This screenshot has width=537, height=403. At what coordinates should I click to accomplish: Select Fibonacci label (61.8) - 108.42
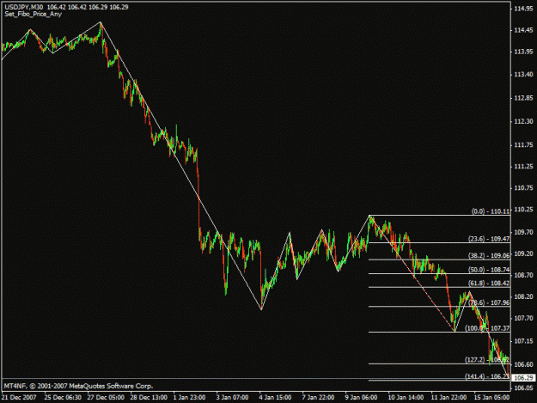coord(489,284)
